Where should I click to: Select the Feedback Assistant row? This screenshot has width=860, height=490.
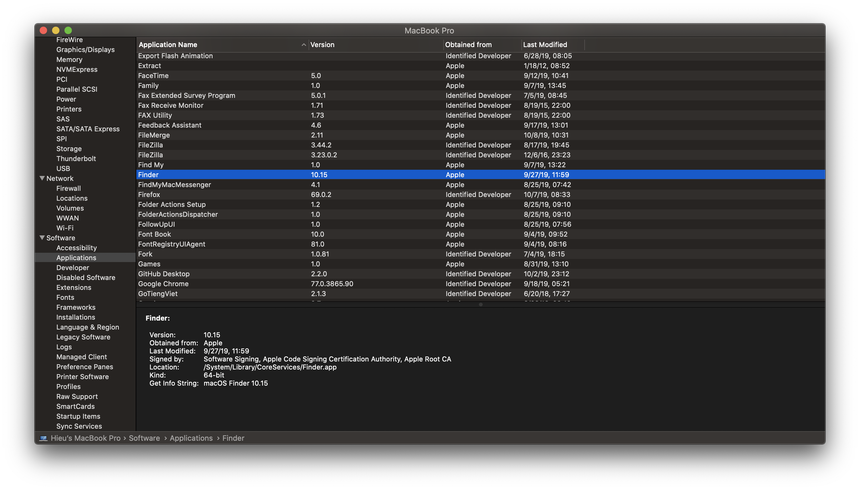480,125
